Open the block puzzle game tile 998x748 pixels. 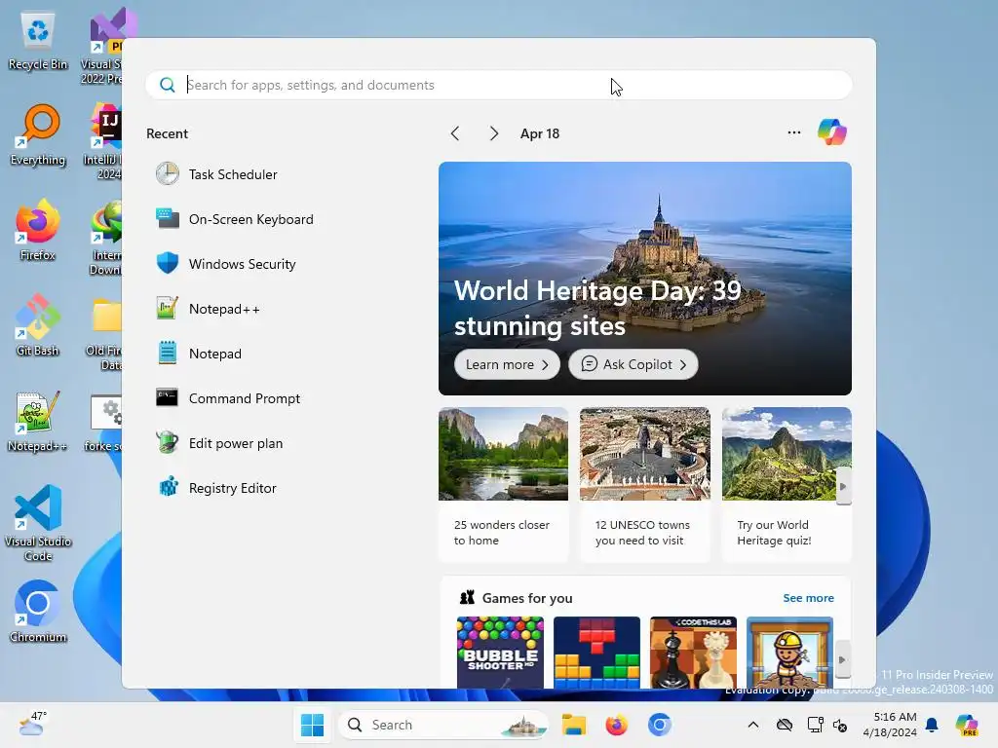pyautogui.click(x=597, y=652)
